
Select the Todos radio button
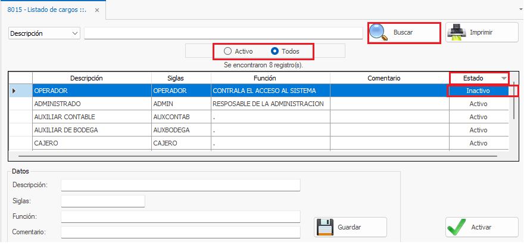[x=275, y=51]
